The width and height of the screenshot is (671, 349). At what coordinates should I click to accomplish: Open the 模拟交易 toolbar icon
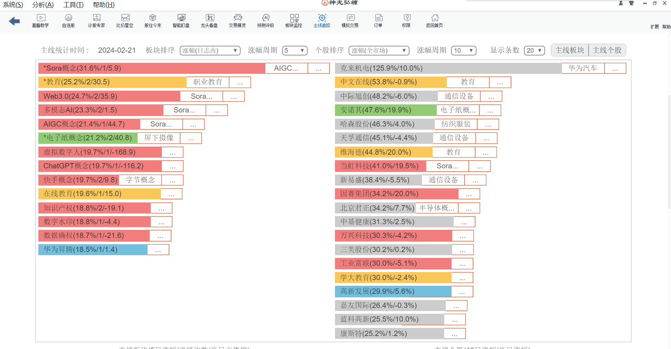tap(350, 21)
